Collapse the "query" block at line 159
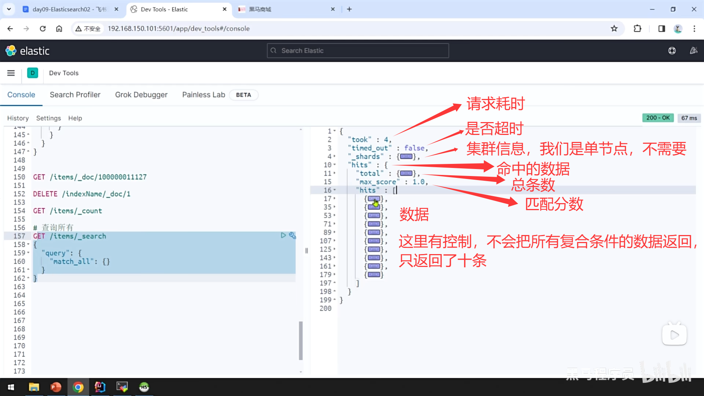This screenshot has width=704, height=396. pos(28,253)
